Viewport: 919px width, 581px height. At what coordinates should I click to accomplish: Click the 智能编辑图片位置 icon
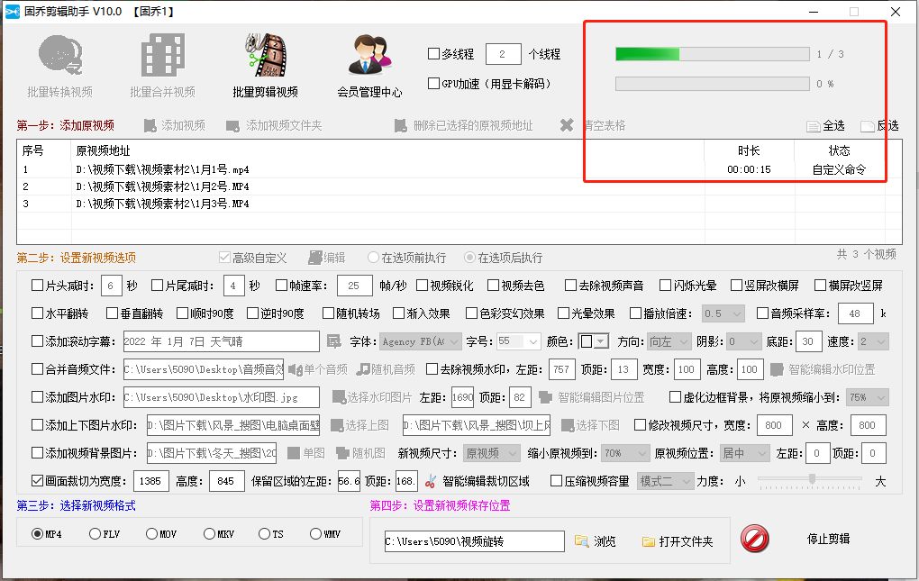545,397
